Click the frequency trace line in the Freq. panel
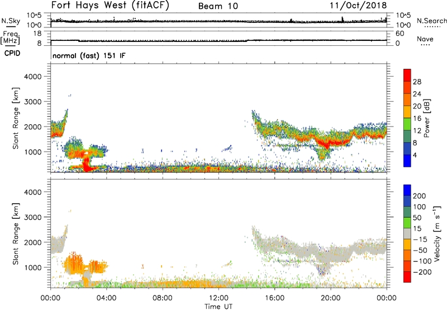447x310 pixels. [218, 40]
